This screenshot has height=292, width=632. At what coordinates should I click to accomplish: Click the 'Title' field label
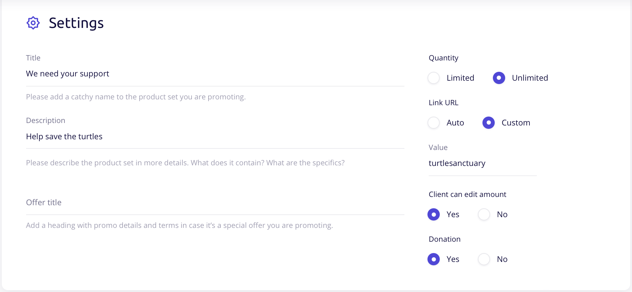(33, 58)
